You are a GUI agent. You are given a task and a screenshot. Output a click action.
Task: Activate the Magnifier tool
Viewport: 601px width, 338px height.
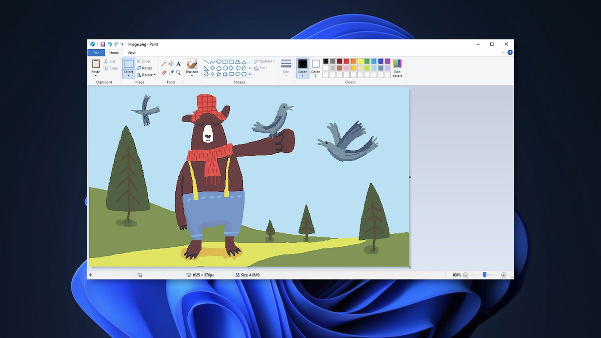(178, 73)
